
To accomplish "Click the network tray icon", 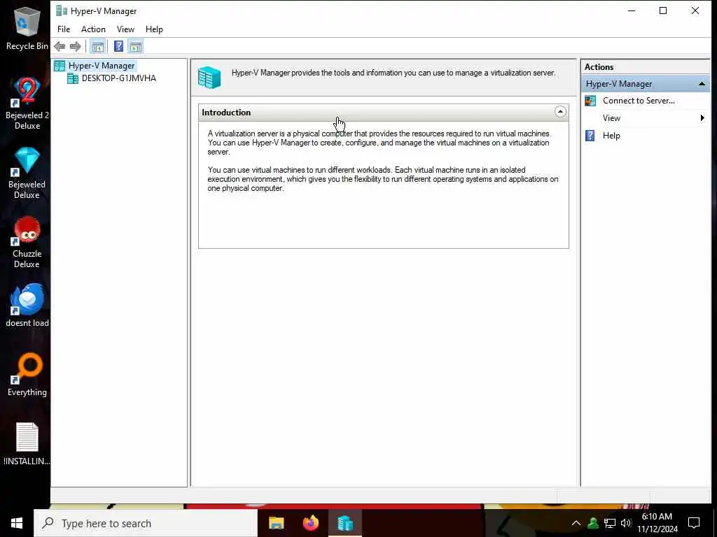I will tap(610, 523).
